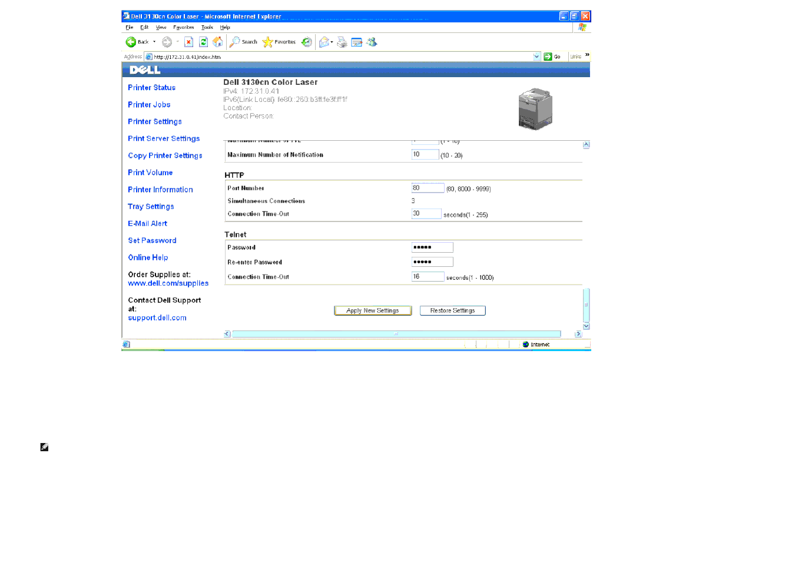
Task: Open Set Password link
Action: pyautogui.click(x=152, y=240)
